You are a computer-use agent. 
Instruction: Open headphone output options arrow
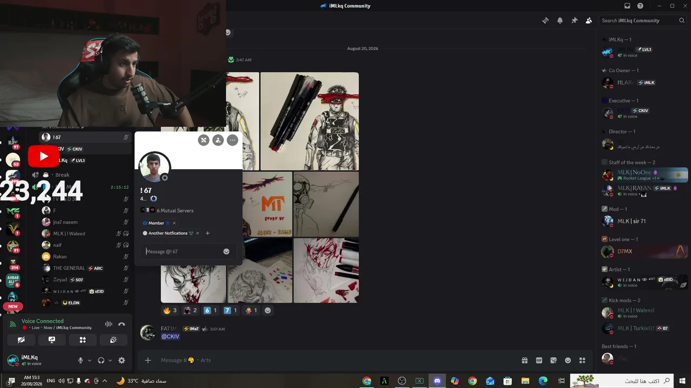(110, 361)
